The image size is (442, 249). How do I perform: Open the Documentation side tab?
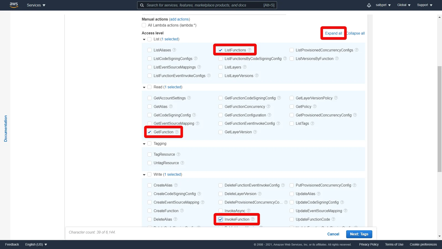(x=6, y=129)
